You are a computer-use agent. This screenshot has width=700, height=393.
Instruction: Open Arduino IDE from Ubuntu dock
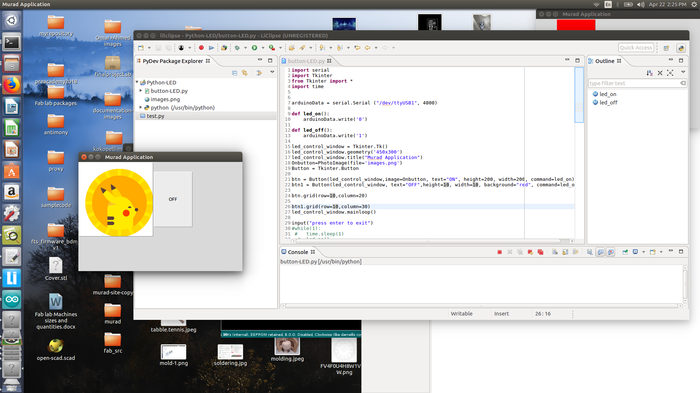pos(12,300)
